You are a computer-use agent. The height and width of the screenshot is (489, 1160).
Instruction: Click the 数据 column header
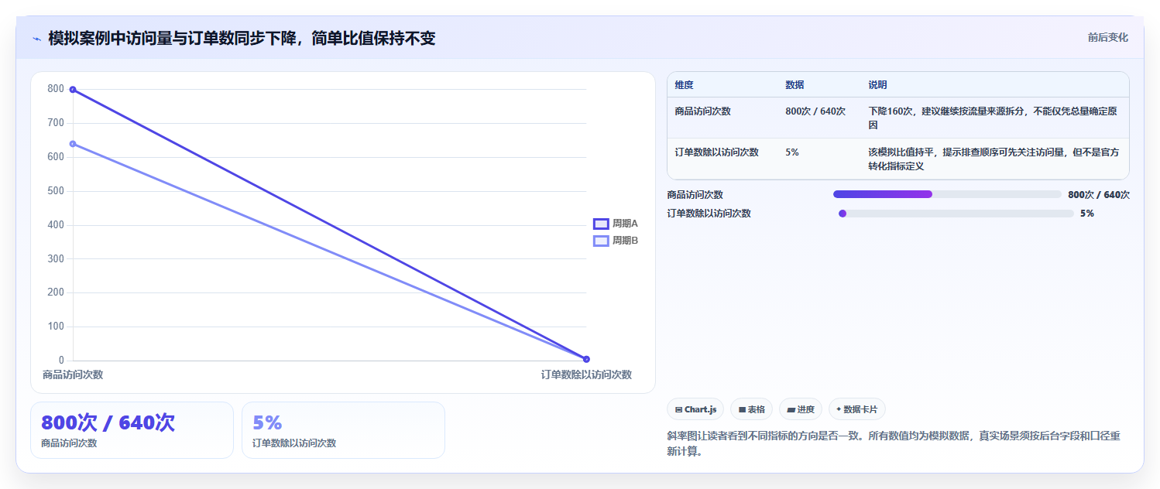coord(794,85)
